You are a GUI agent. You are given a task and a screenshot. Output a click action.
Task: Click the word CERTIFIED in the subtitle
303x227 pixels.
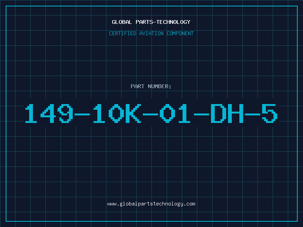(x=123, y=33)
